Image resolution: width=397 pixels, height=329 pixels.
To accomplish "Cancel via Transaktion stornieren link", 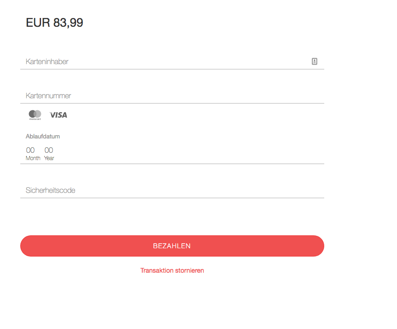I will (x=172, y=270).
